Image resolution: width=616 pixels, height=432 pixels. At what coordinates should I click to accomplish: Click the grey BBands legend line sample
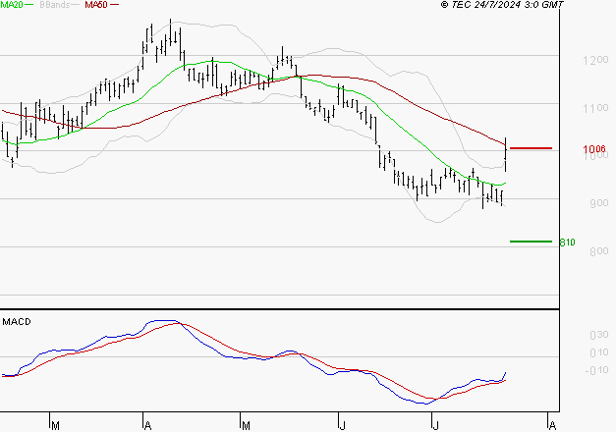point(77,5)
